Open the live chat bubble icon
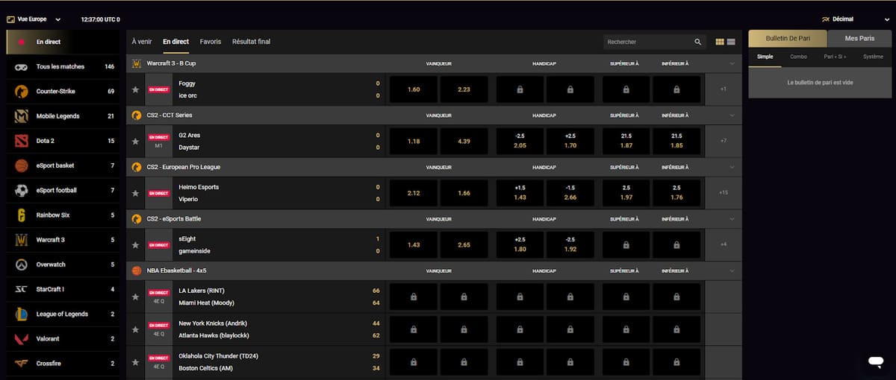The height and width of the screenshot is (380, 896). [x=876, y=361]
